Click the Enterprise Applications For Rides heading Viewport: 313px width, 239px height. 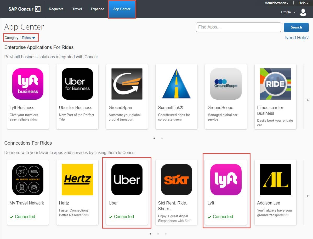(39, 47)
